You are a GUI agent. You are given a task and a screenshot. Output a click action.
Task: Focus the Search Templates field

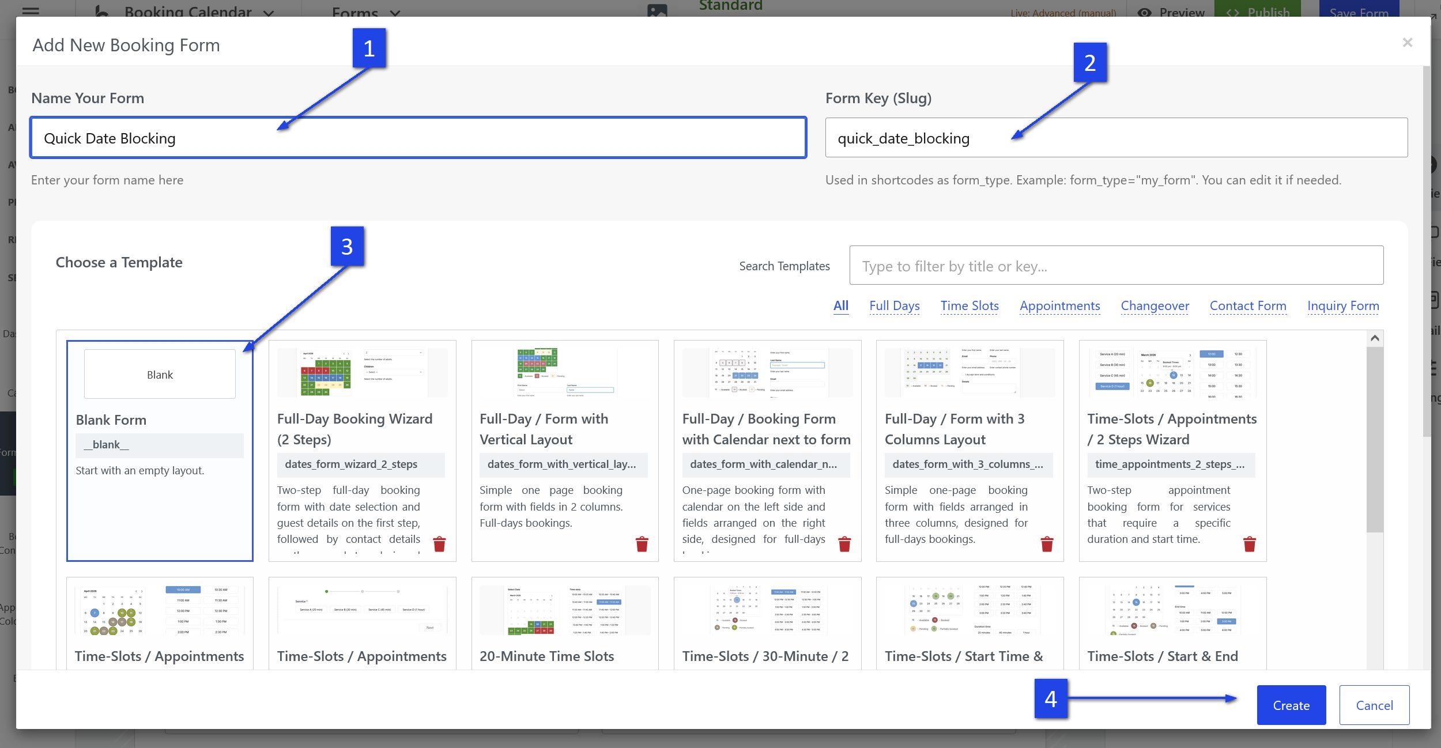[x=1116, y=266]
